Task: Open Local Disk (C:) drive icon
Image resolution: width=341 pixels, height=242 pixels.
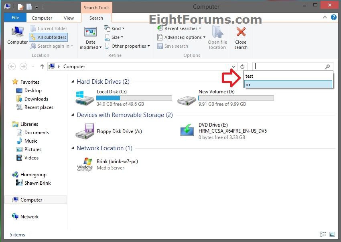Action: 84,97
